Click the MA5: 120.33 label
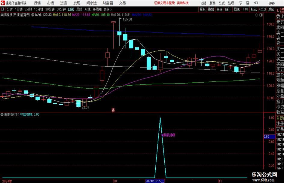Image resolution: width=284 pixels, height=183 pixels. (x=43, y=15)
